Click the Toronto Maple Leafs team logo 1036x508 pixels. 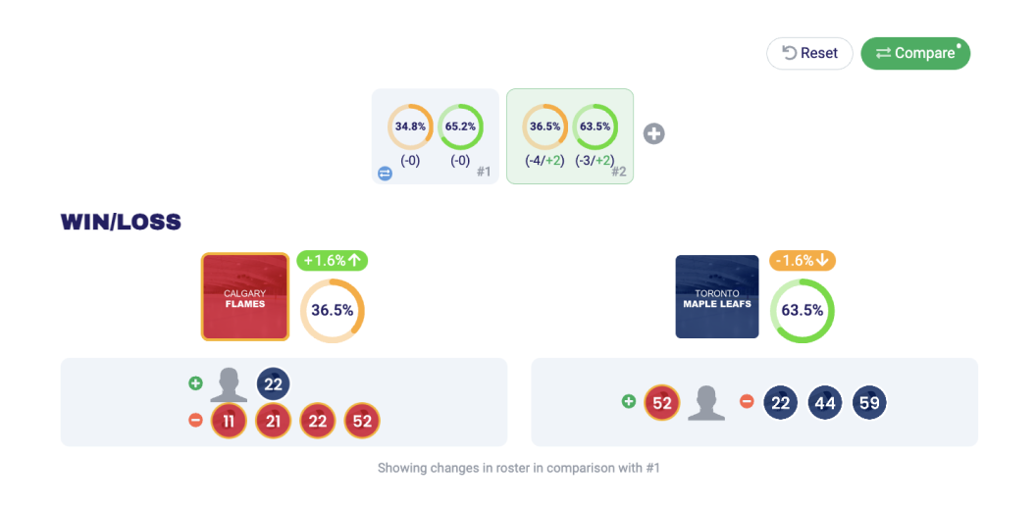tap(717, 297)
